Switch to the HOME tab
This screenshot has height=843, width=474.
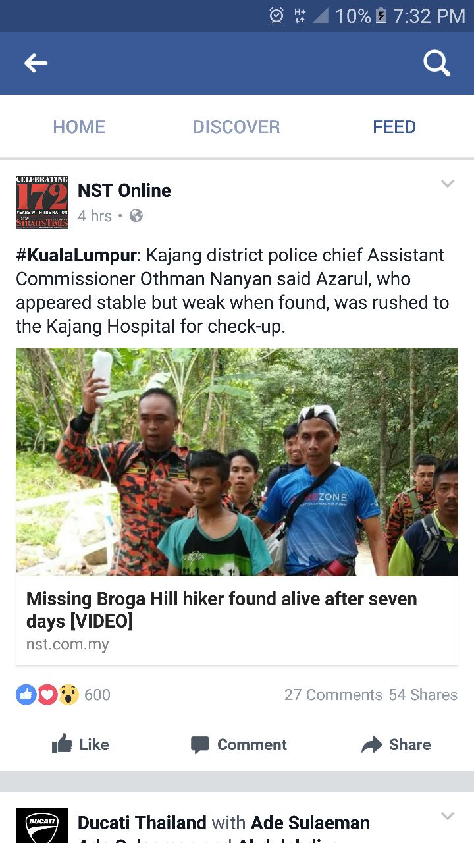pos(79,126)
